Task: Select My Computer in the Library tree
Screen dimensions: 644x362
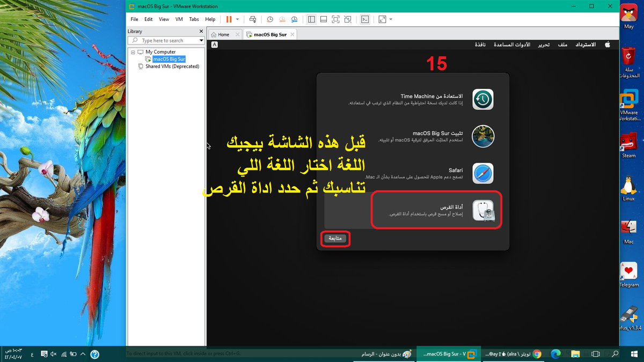Action: coord(160,52)
